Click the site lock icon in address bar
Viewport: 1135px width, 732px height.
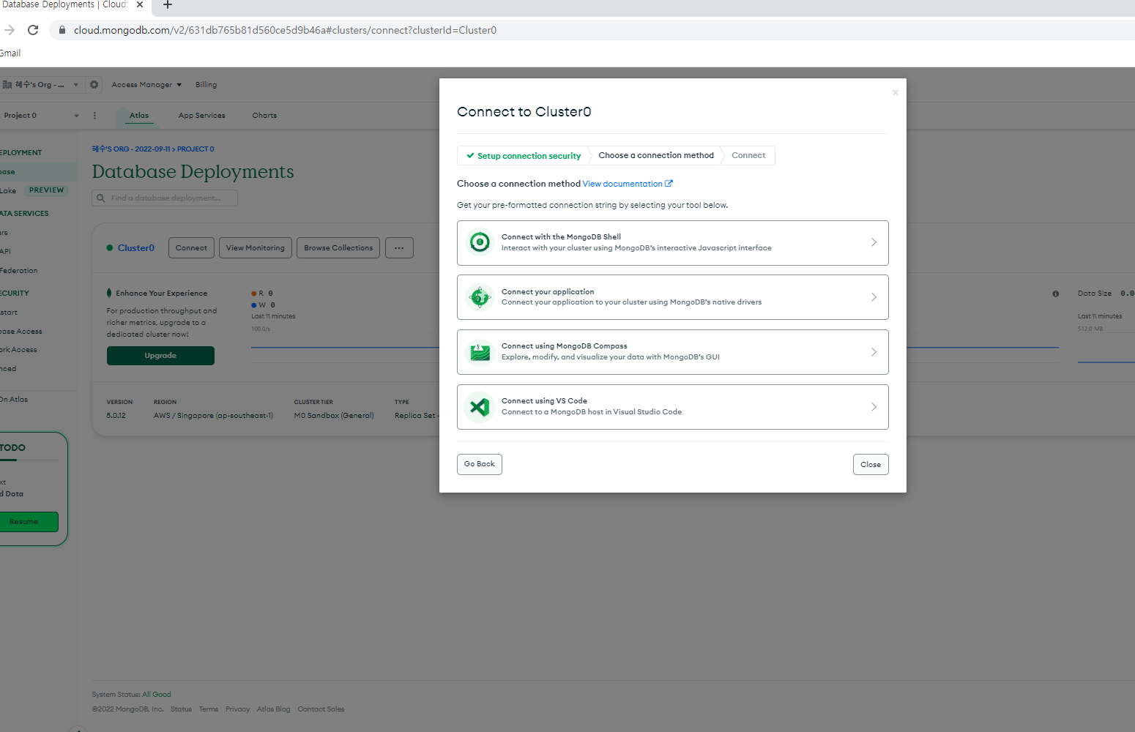(x=62, y=30)
